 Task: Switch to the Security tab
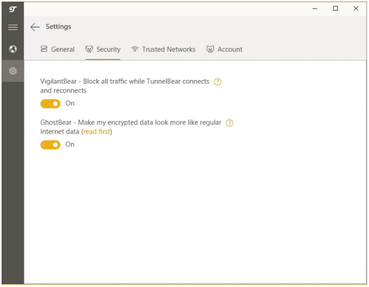[x=103, y=49]
